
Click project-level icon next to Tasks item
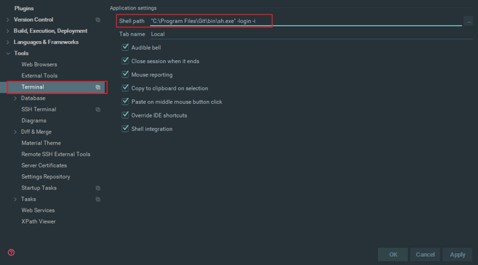point(98,199)
